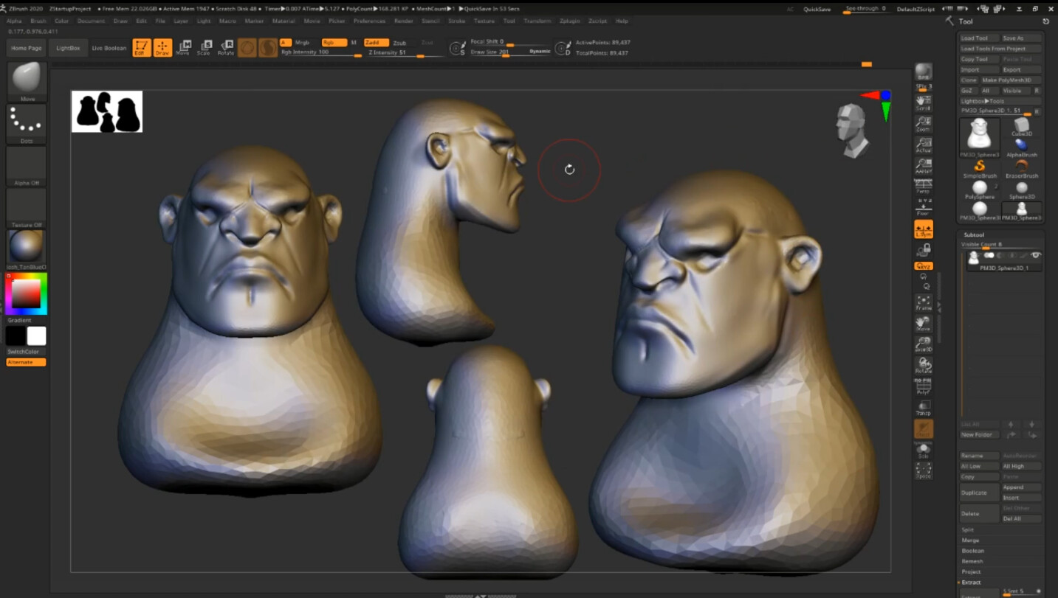1058x598 pixels.
Task: Enable Persp view on the right shelf
Action: click(x=924, y=187)
